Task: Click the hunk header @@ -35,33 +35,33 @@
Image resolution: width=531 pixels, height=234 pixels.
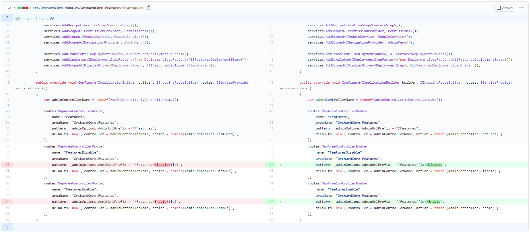Action: click(x=34, y=18)
